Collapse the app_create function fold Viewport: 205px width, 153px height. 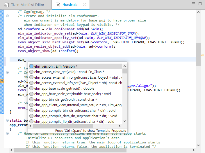click(x=7, y=120)
